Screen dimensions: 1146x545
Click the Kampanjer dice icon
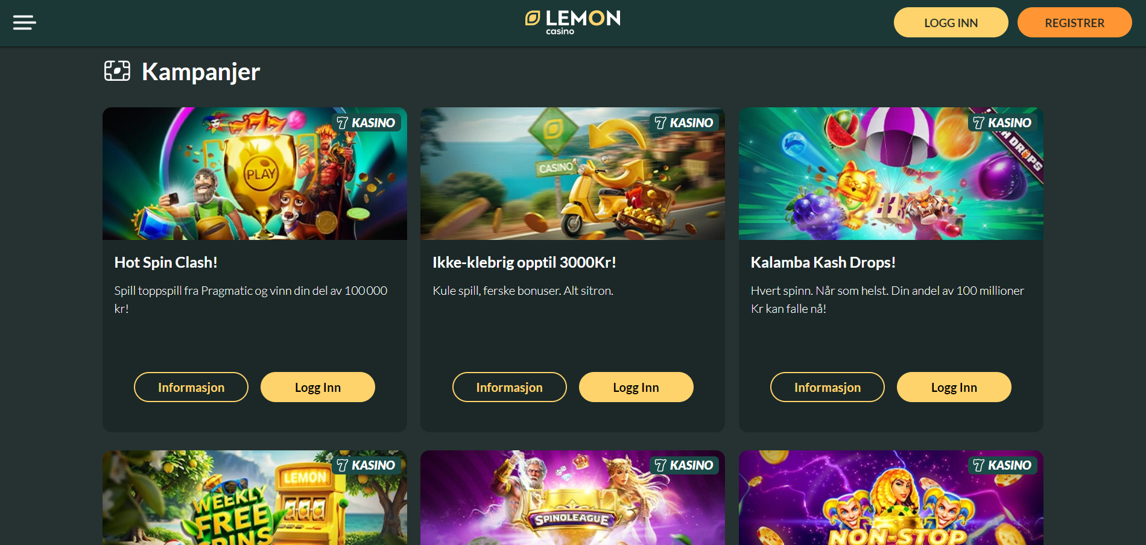click(117, 71)
